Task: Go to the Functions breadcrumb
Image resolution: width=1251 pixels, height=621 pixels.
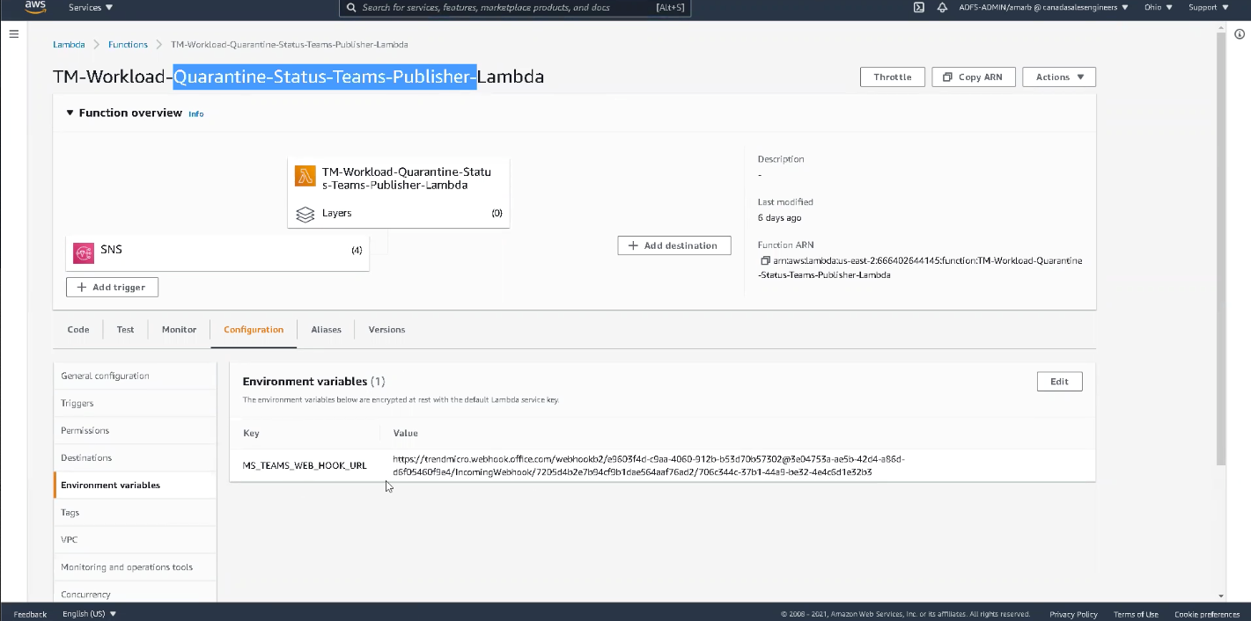Action: coord(128,44)
